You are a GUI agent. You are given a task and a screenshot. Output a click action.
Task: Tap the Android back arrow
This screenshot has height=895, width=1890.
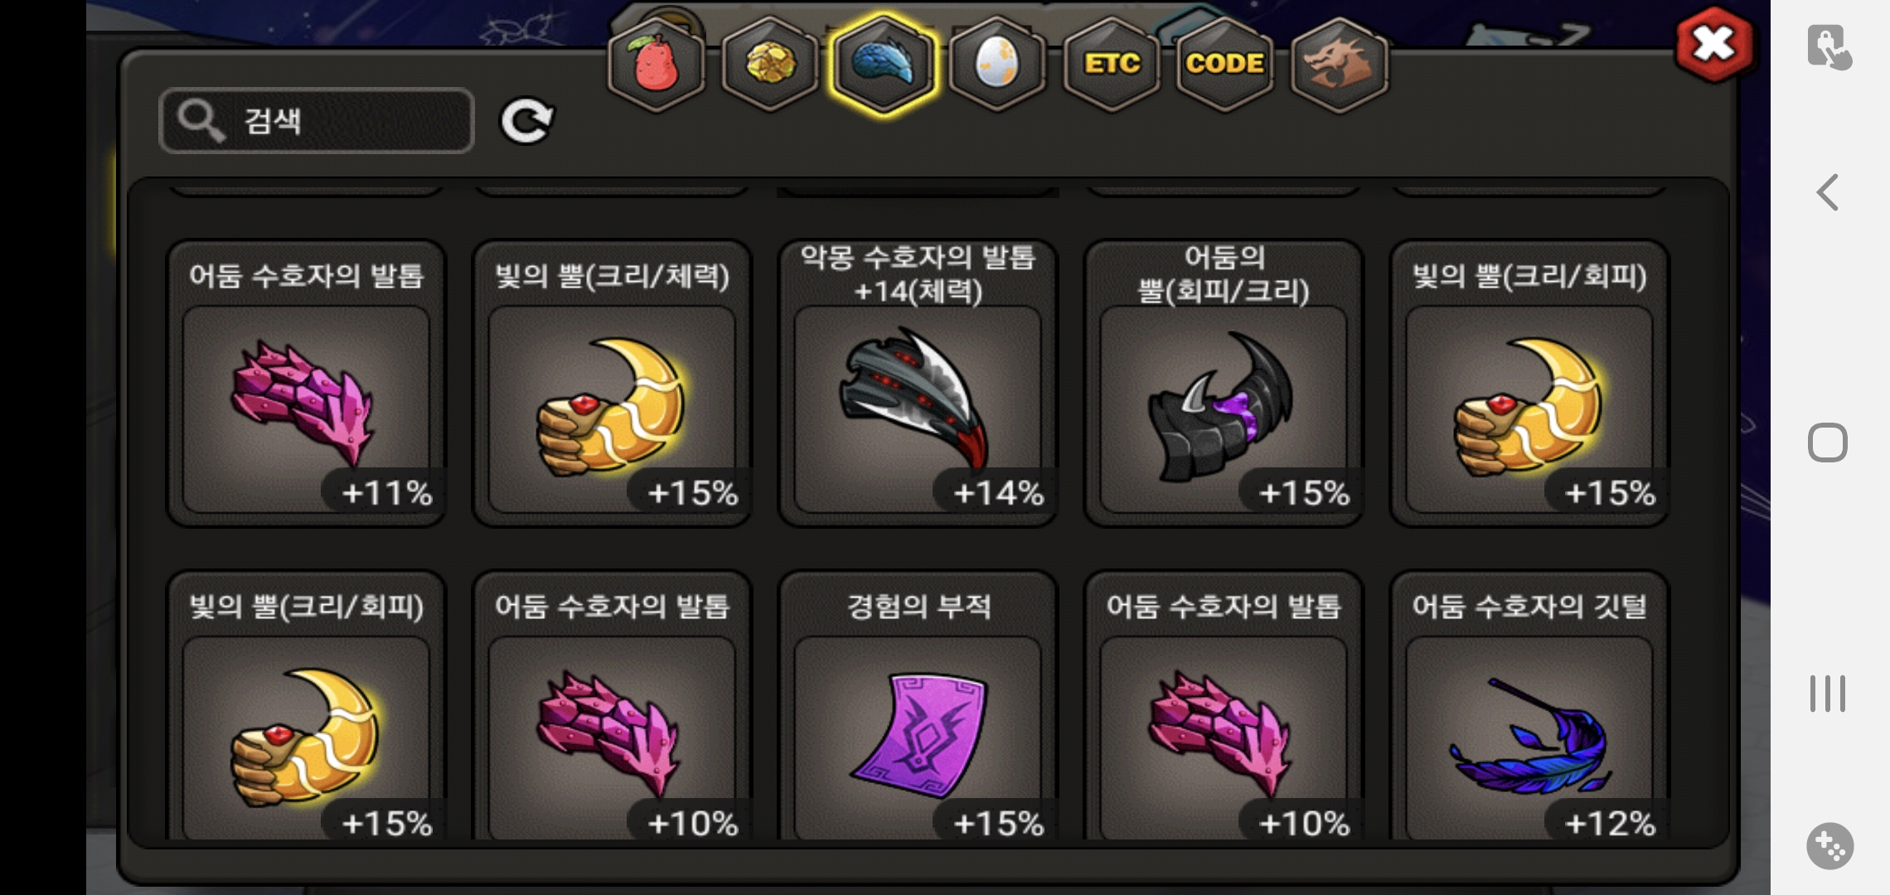1828,192
